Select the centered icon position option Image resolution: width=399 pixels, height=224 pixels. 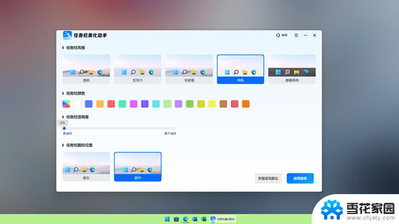coord(138,167)
